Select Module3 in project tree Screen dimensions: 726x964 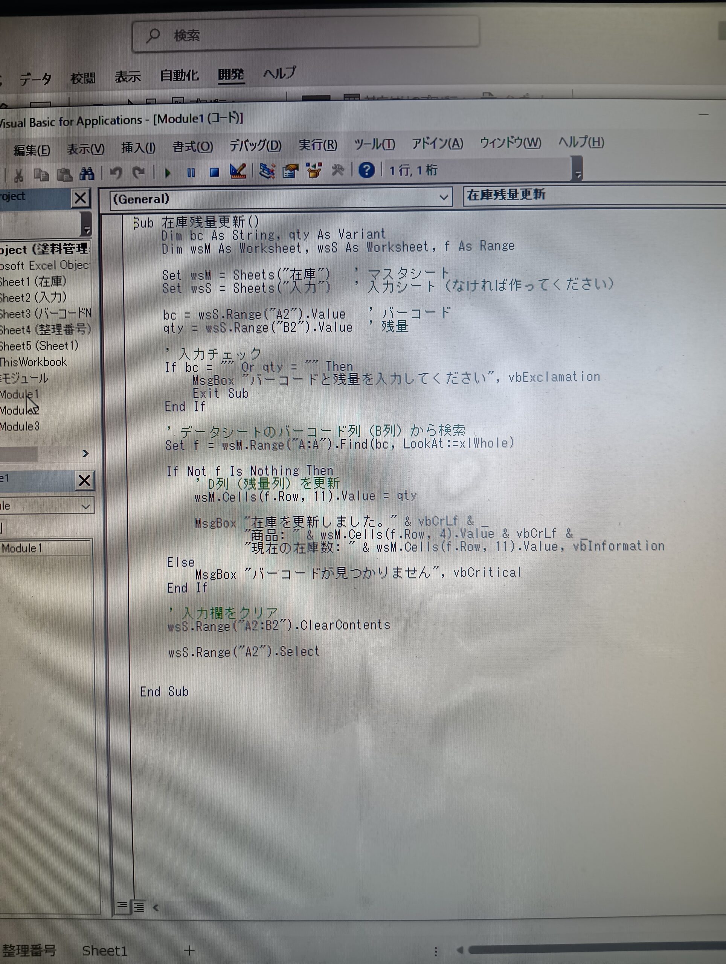point(20,426)
